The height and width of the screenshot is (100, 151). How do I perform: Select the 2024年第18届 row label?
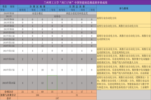pyautogui.click(x=9, y=83)
